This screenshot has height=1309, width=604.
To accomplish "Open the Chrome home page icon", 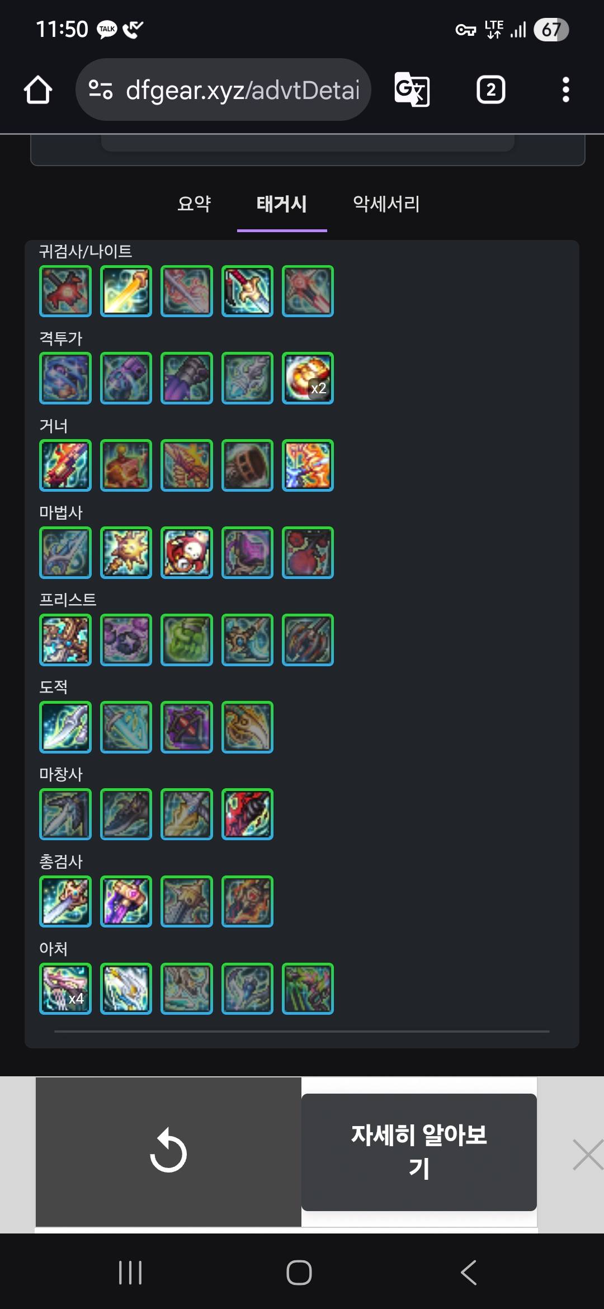I will point(38,90).
